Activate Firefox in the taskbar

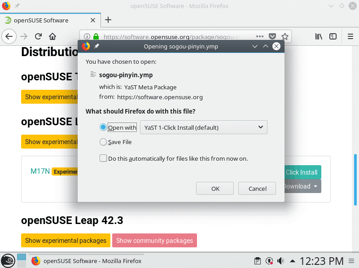click(x=86, y=261)
